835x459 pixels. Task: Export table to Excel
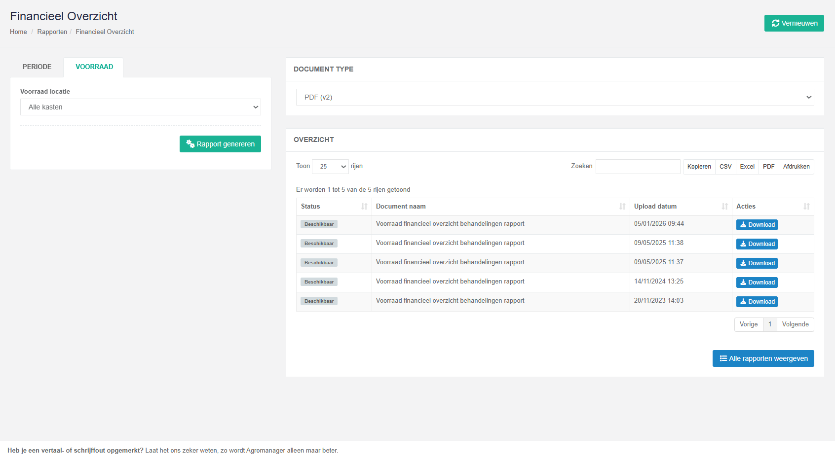tap(747, 167)
